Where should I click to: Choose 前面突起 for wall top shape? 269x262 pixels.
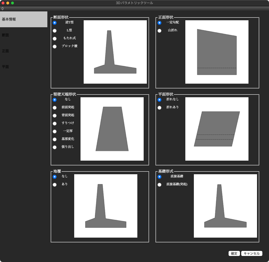55,108
